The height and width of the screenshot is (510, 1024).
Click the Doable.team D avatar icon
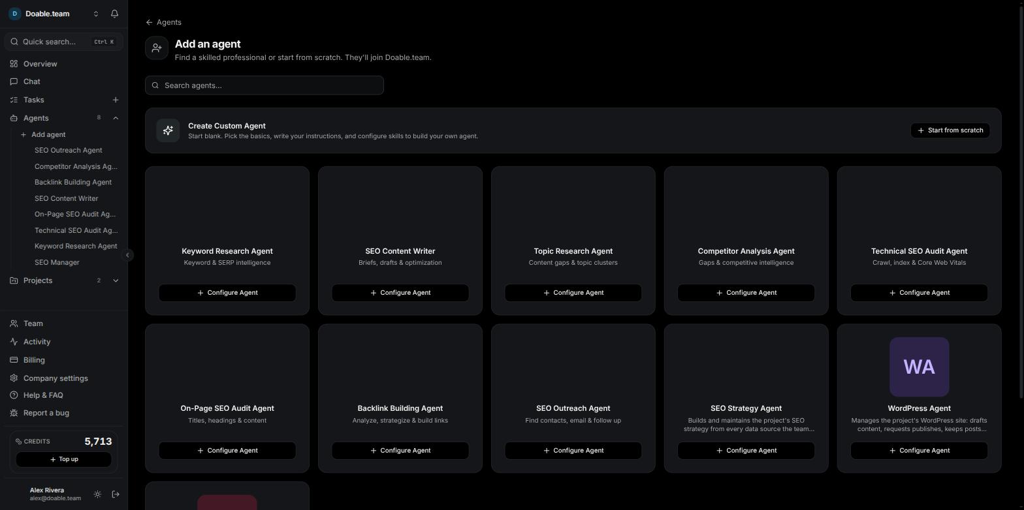point(14,14)
